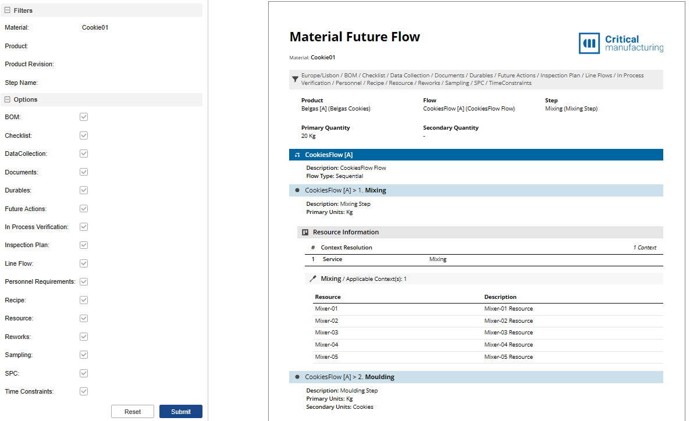The image size is (697, 421).
Task: Click the '1 Context' label
Action: coord(645,248)
